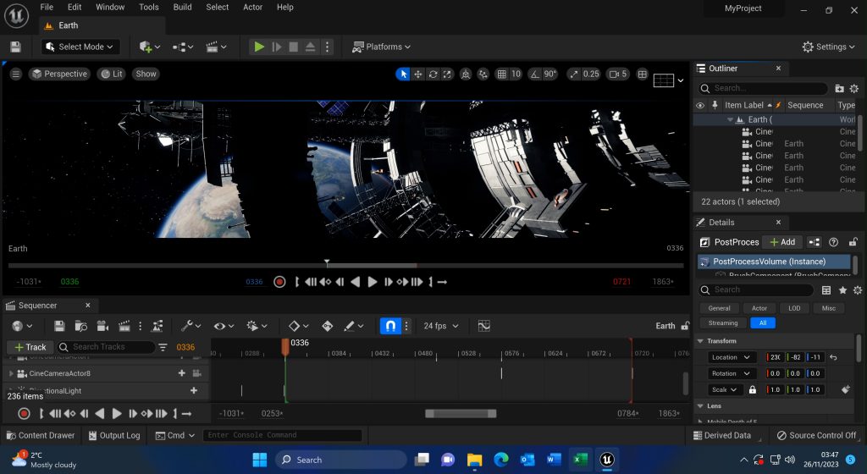Open camera speed setting 5

[x=617, y=74]
